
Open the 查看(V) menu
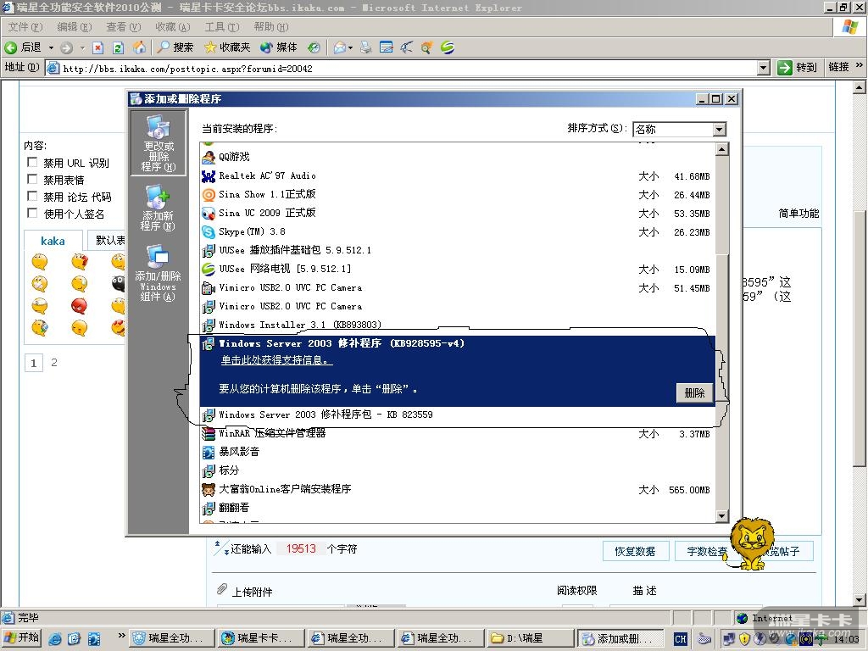124,27
